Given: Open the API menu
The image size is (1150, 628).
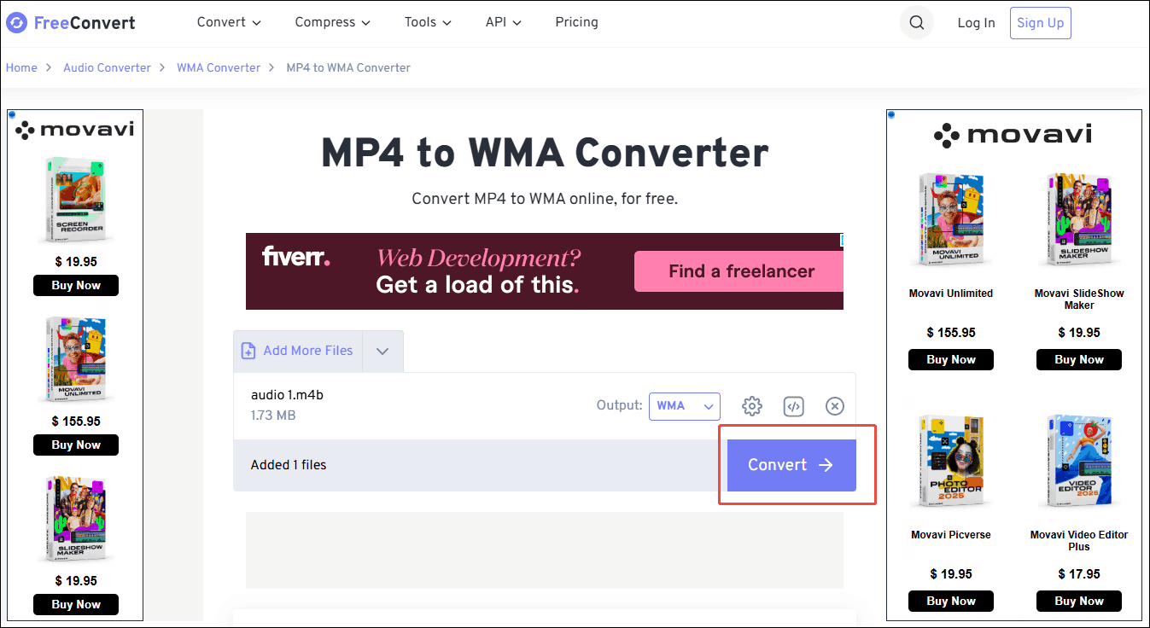Looking at the screenshot, I should 504,22.
